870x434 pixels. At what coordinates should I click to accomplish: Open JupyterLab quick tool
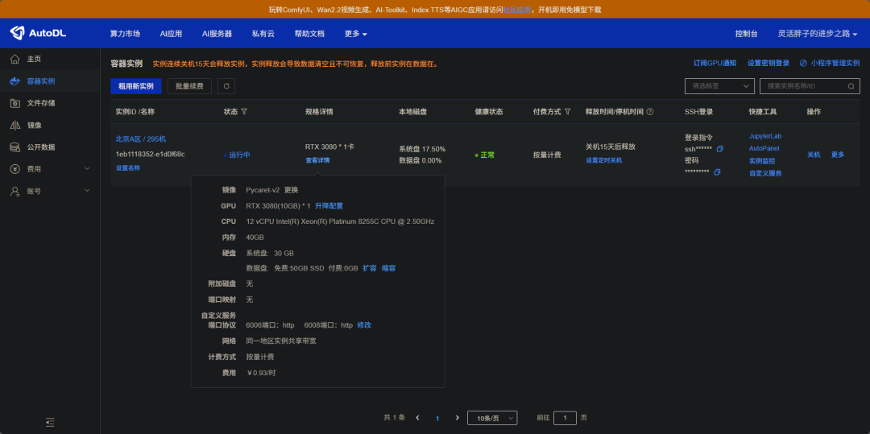coord(765,136)
